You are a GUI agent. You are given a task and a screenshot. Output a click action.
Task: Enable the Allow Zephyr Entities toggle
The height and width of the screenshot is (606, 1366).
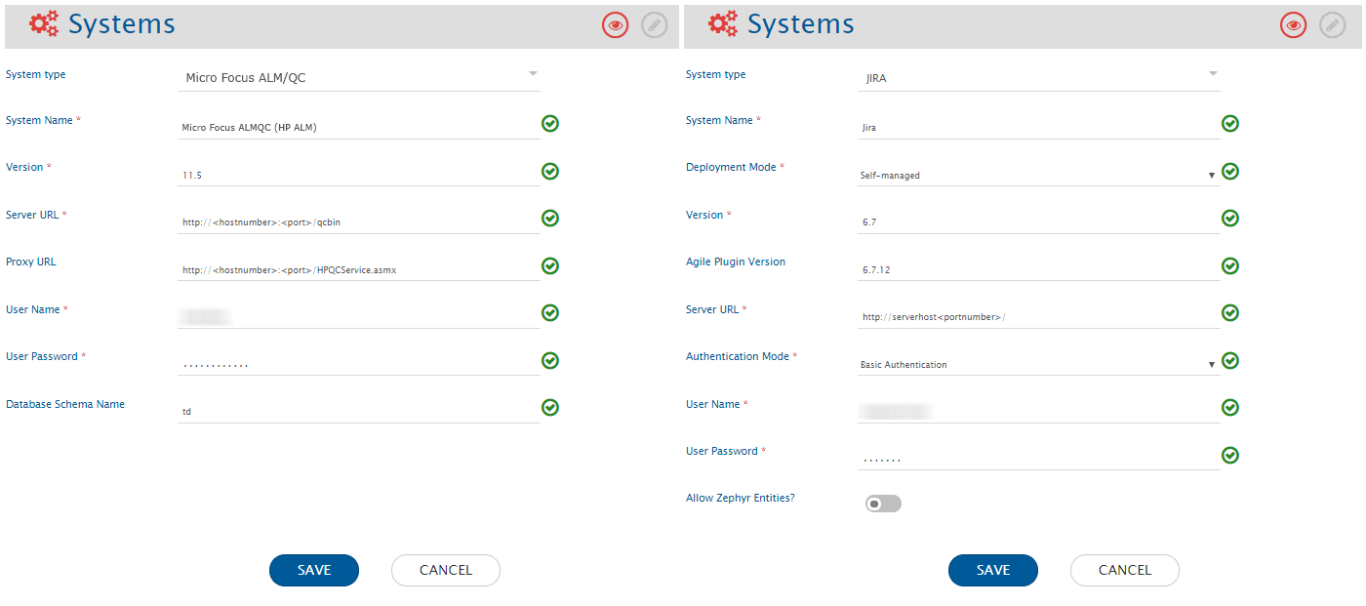882,504
